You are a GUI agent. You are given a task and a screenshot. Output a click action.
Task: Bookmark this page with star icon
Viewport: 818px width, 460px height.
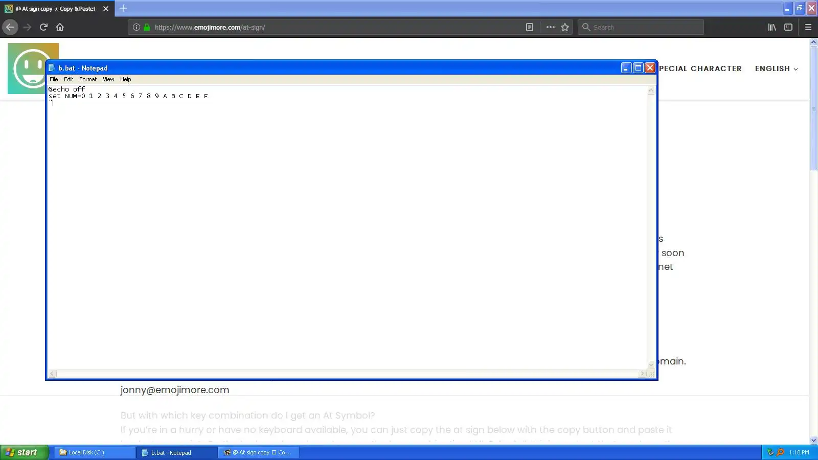coord(565,27)
